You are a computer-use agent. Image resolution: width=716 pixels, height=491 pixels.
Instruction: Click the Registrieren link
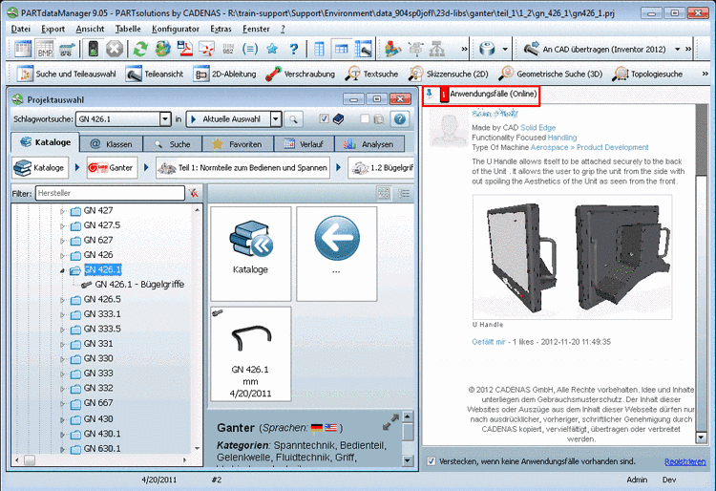point(684,461)
